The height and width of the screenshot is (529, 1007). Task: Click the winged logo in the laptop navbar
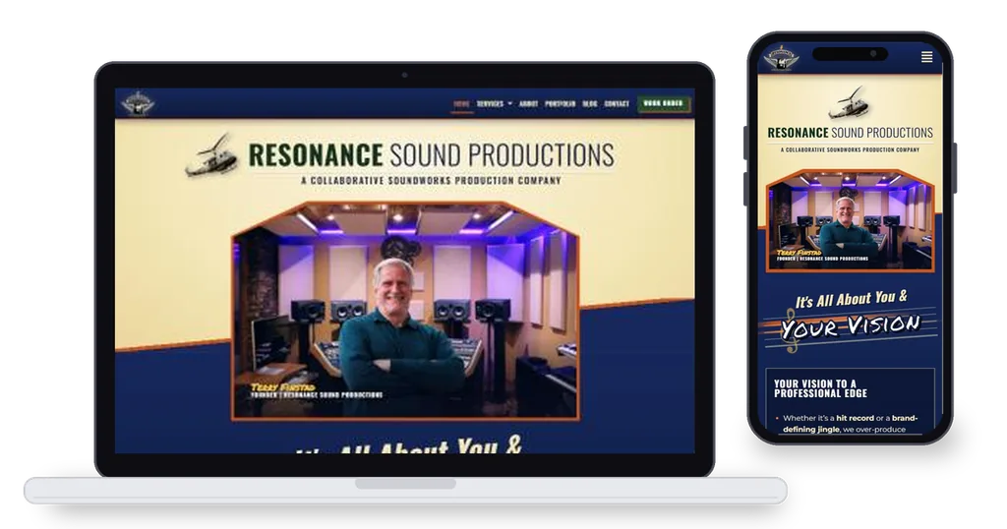(x=138, y=103)
